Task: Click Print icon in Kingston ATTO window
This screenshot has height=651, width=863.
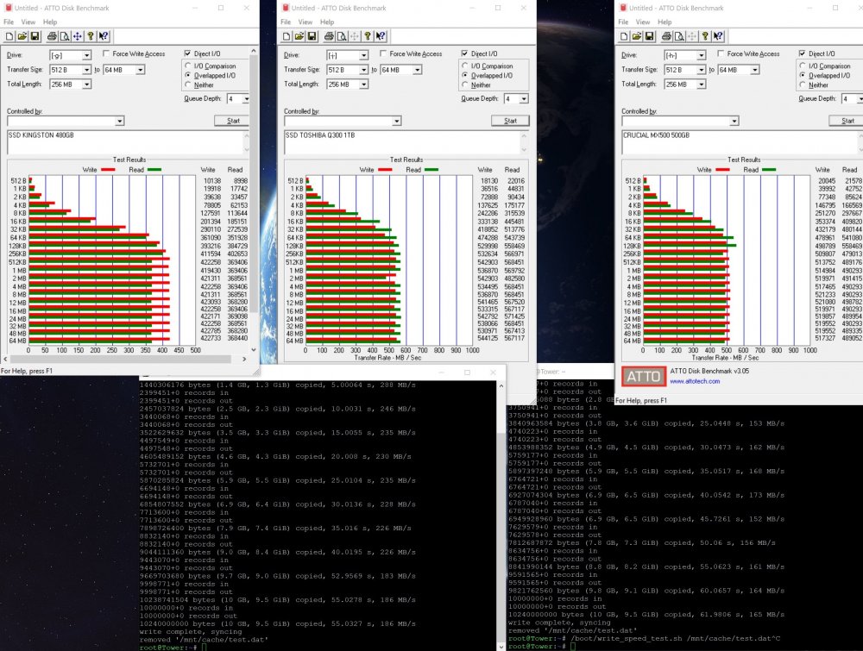Action: point(52,36)
